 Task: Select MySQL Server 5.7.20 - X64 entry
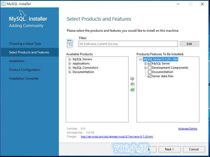(x=161, y=59)
